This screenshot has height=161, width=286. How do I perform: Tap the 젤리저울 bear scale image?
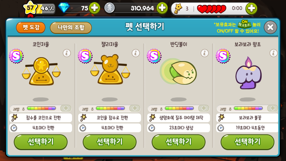(110, 69)
